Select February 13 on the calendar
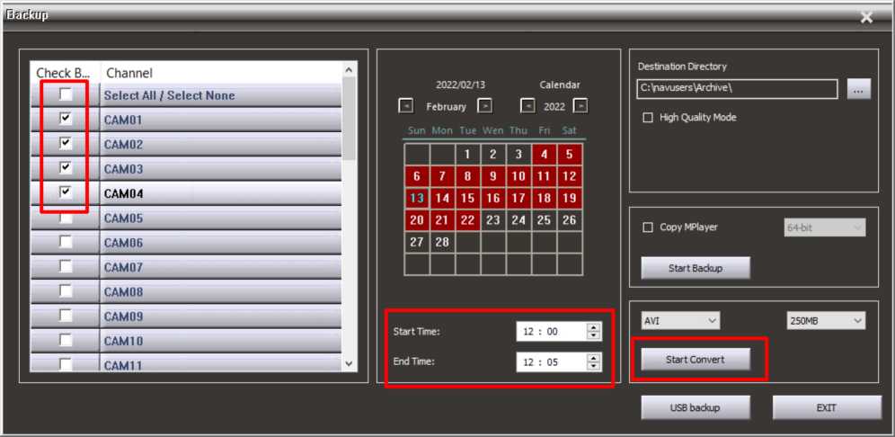895x437 pixels. (x=417, y=198)
